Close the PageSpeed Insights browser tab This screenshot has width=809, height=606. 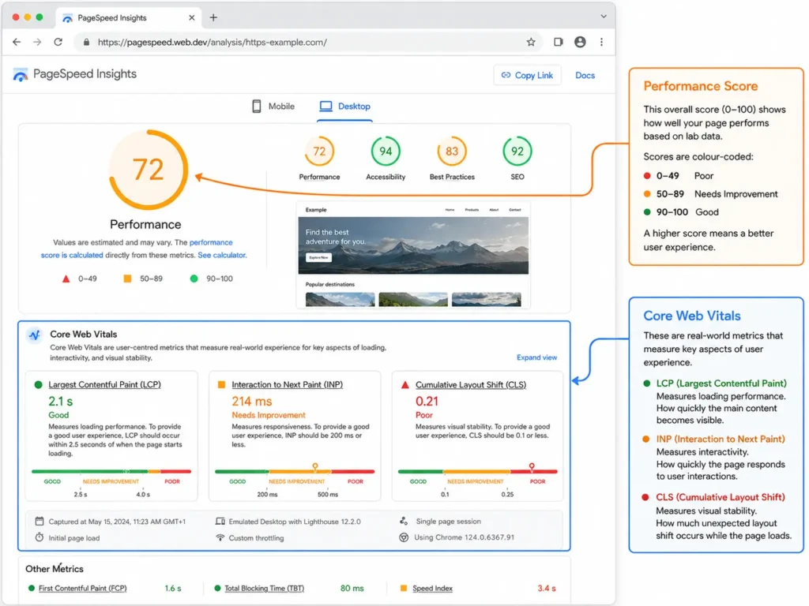click(191, 17)
